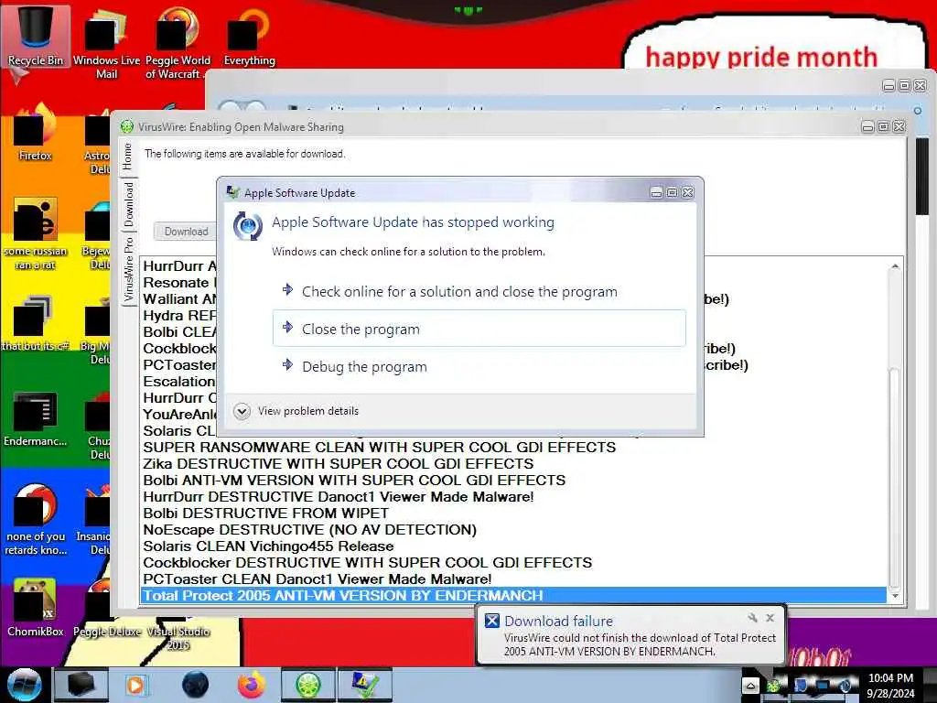937x703 pixels.
Task: Close the Download failure notification balloon
Action: click(x=770, y=618)
